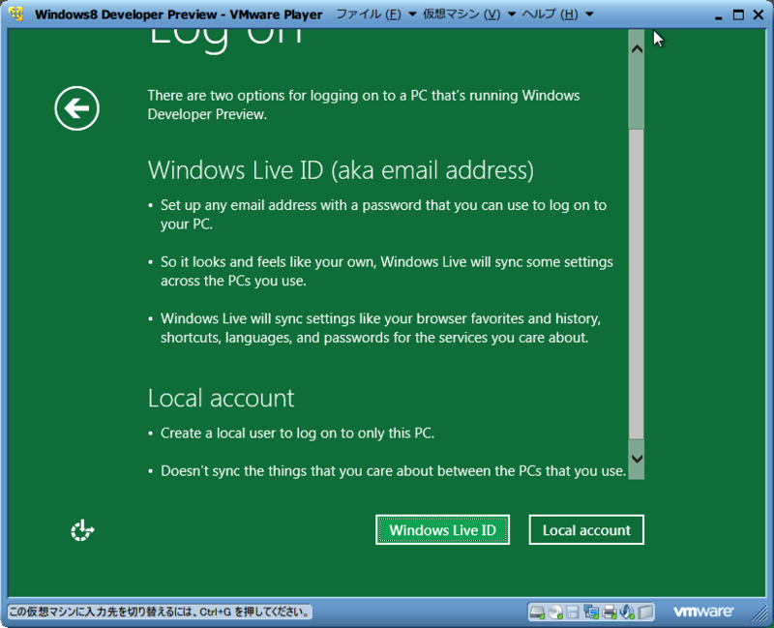Expand the arrow beside 仮想マシン menu

512,15
